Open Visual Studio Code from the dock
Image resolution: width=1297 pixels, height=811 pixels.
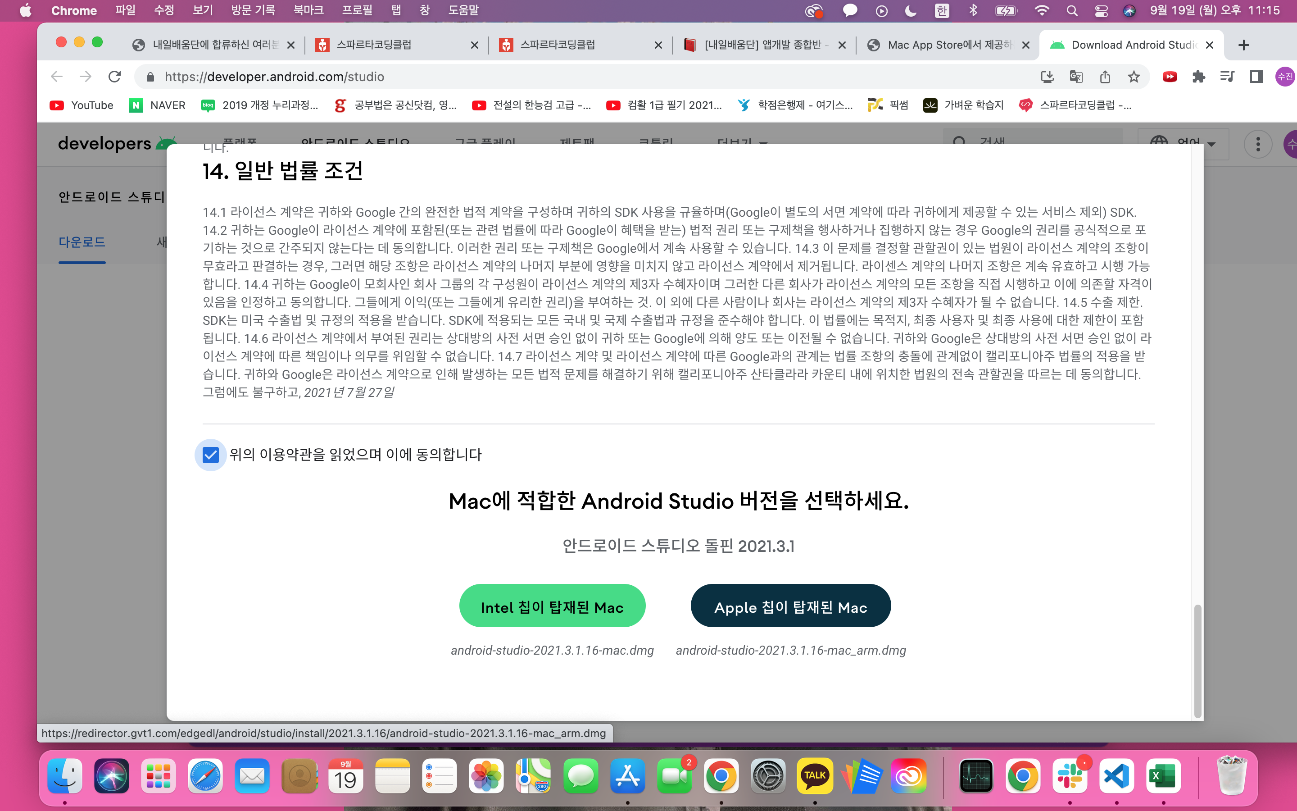point(1116,775)
